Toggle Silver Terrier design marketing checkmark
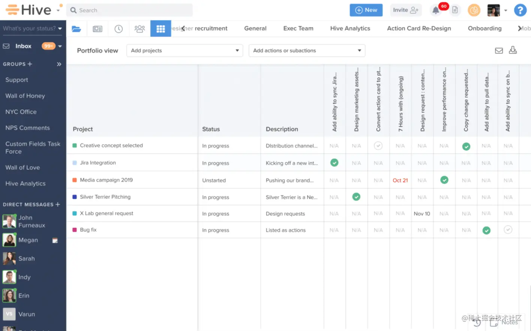 coord(356,197)
